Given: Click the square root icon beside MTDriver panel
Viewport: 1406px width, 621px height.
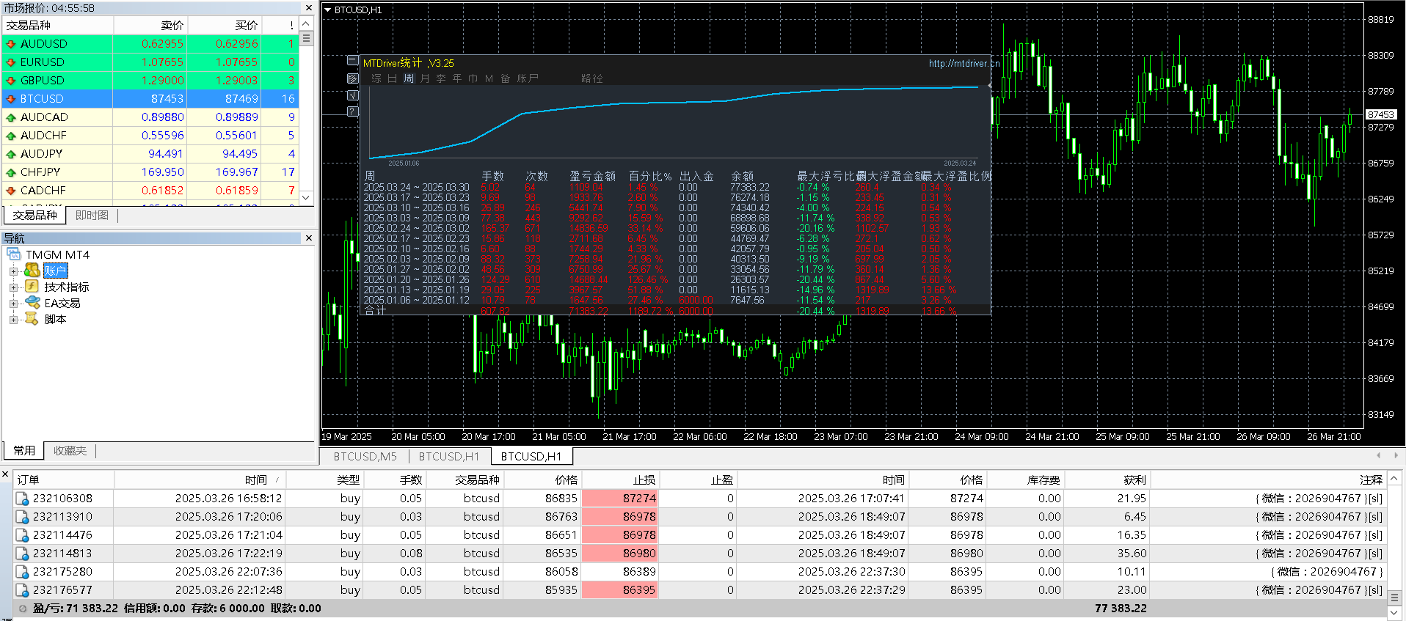Looking at the screenshot, I should tap(353, 95).
